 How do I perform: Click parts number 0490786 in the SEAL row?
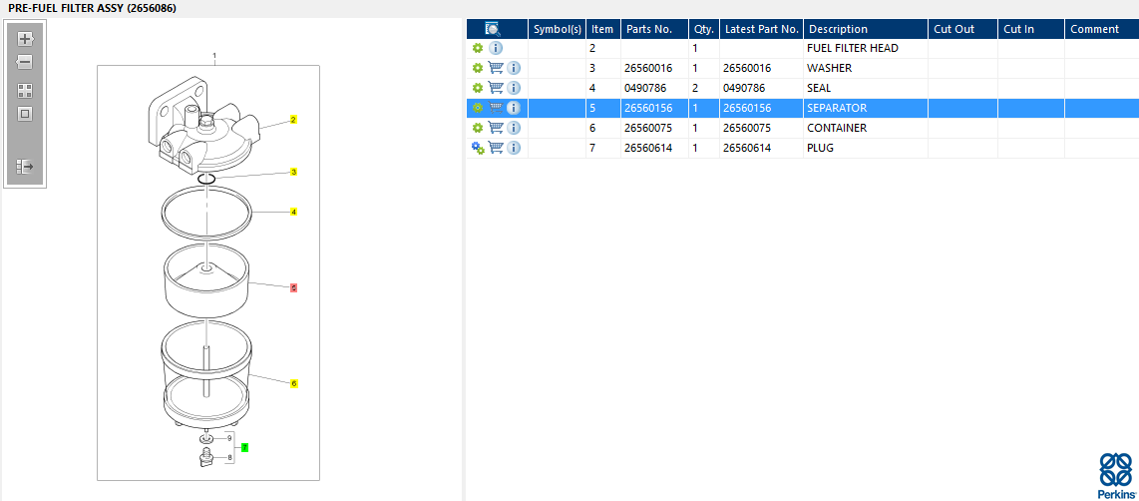pyautogui.click(x=645, y=88)
